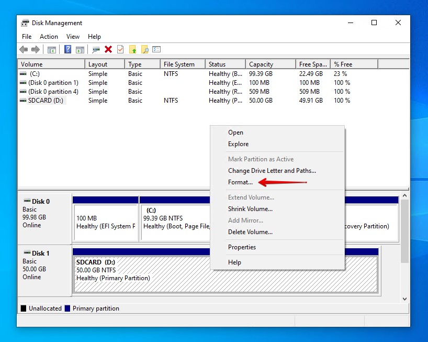Choose Format... from the context menu
Viewport: 428px width, 342px height.
click(240, 182)
